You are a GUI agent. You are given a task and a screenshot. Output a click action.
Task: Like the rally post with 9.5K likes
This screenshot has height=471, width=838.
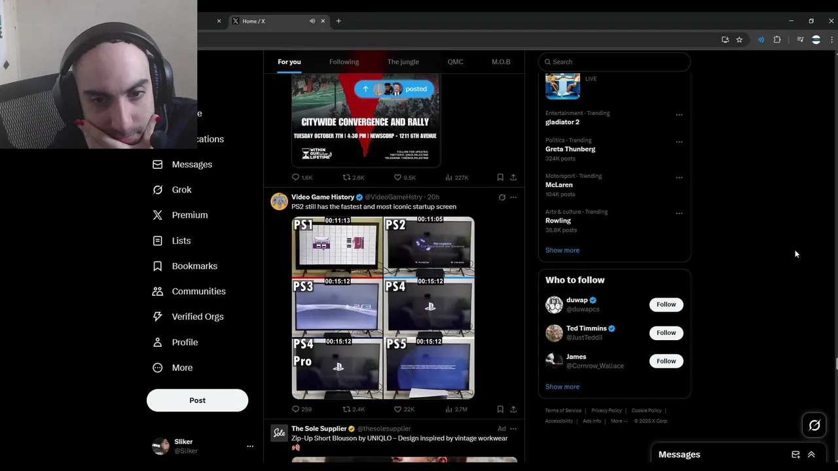(405, 177)
